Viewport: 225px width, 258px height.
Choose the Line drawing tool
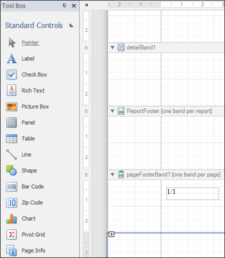click(x=19, y=154)
